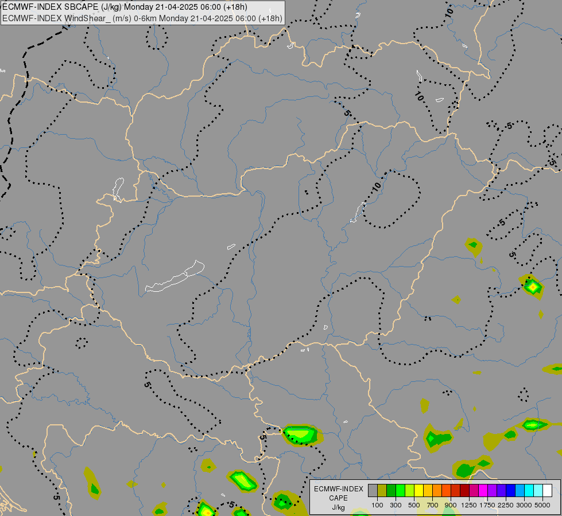
Task: Choose the orange legend swatch before 700
Action: click(437, 491)
